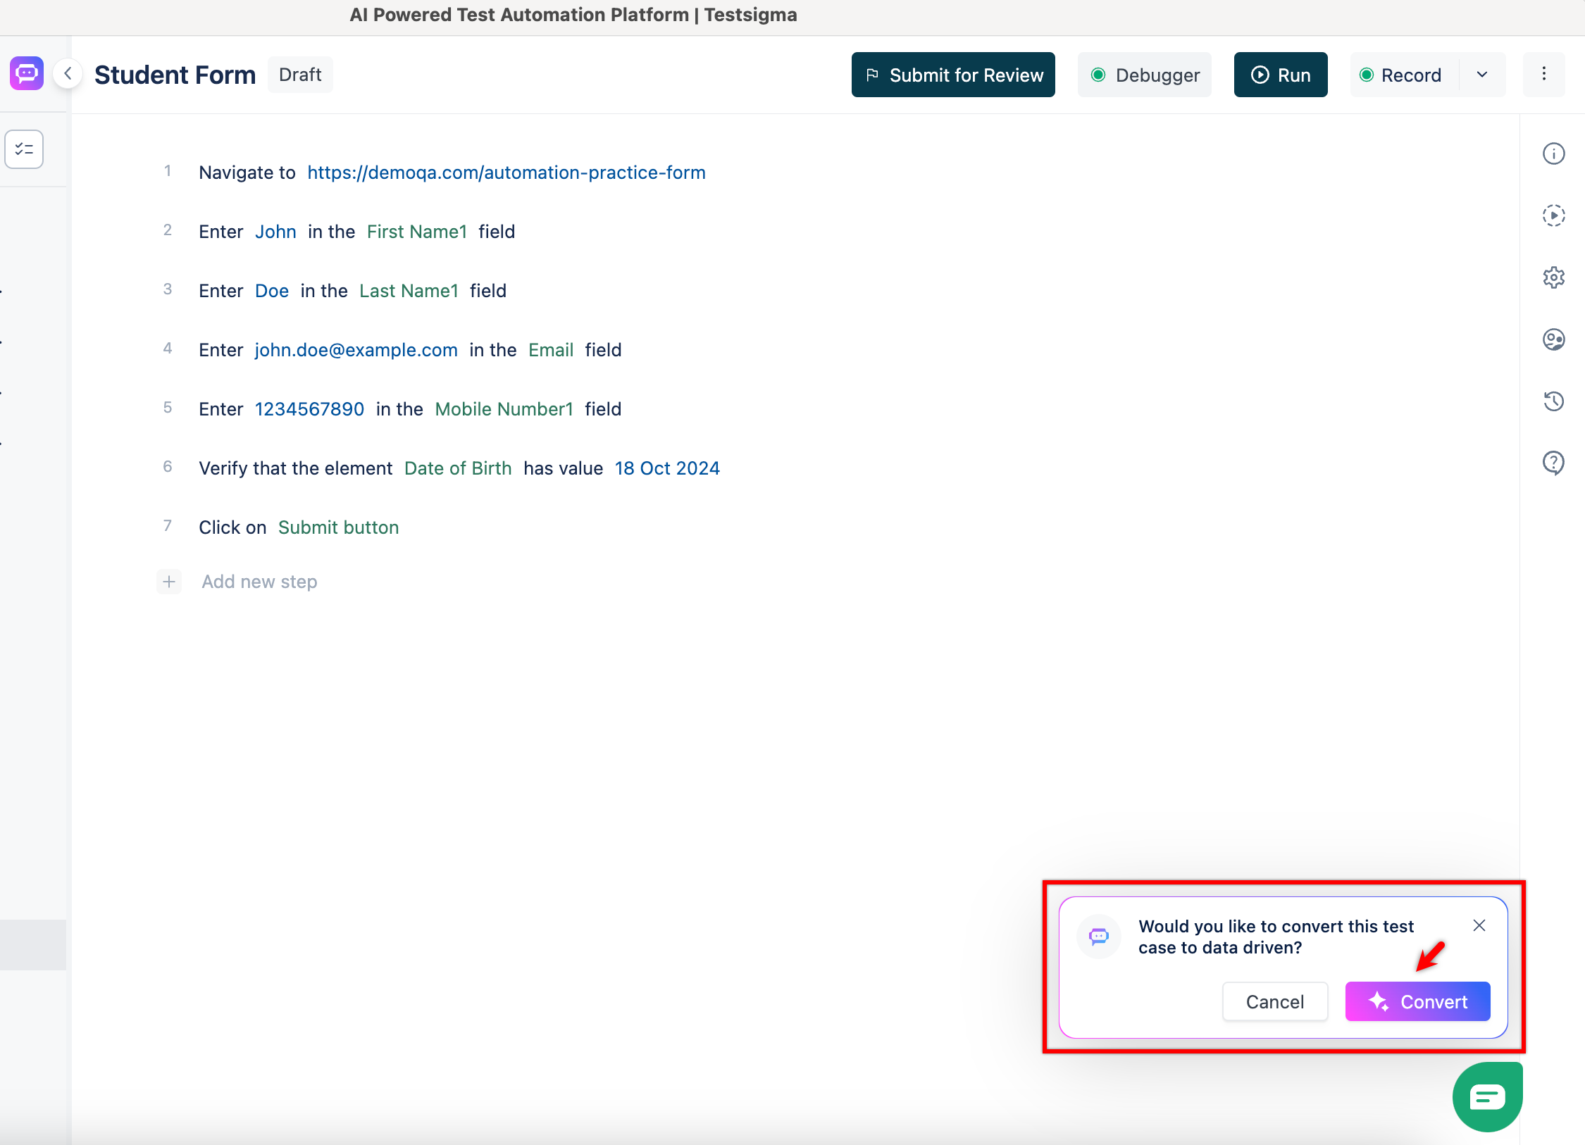1585x1145 pixels.
Task: Select step 6 Verify that the element text
Action: (296, 468)
